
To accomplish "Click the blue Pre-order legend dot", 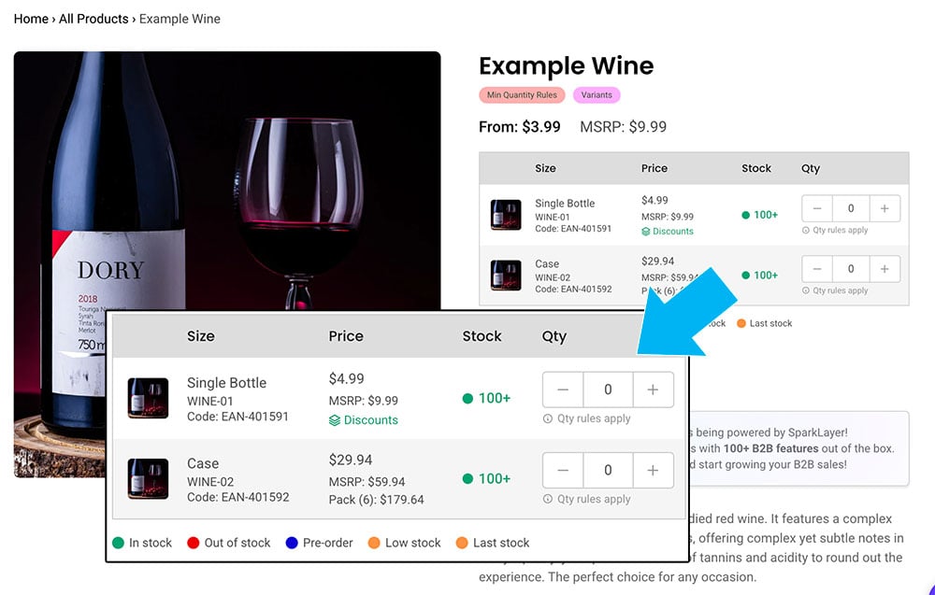I will pos(292,543).
